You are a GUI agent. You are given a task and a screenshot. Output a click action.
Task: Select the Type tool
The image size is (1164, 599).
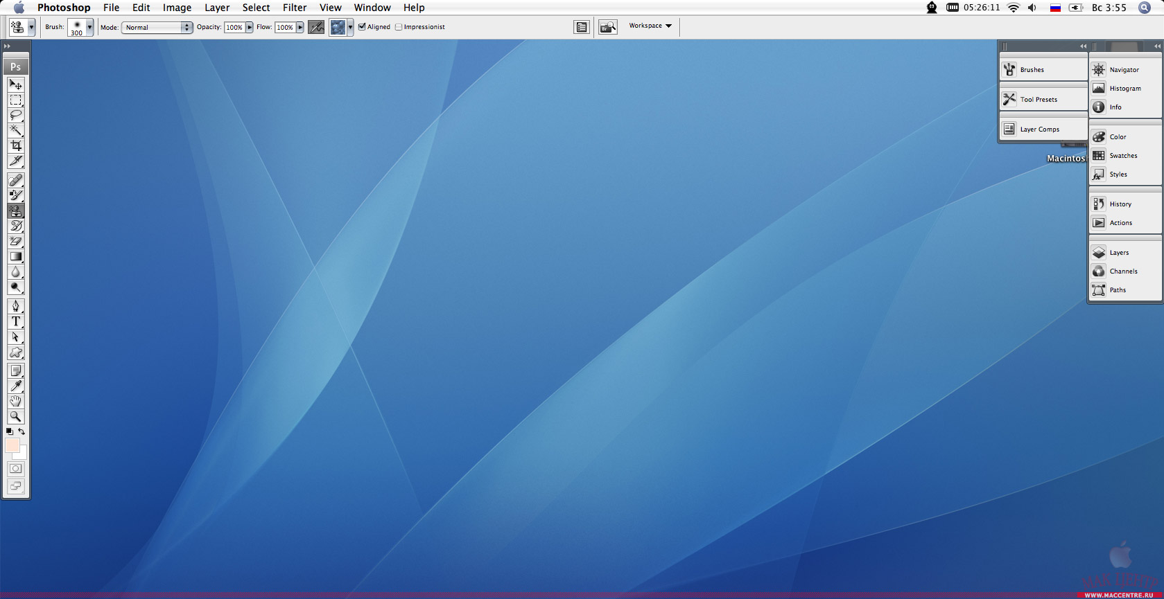coord(15,321)
